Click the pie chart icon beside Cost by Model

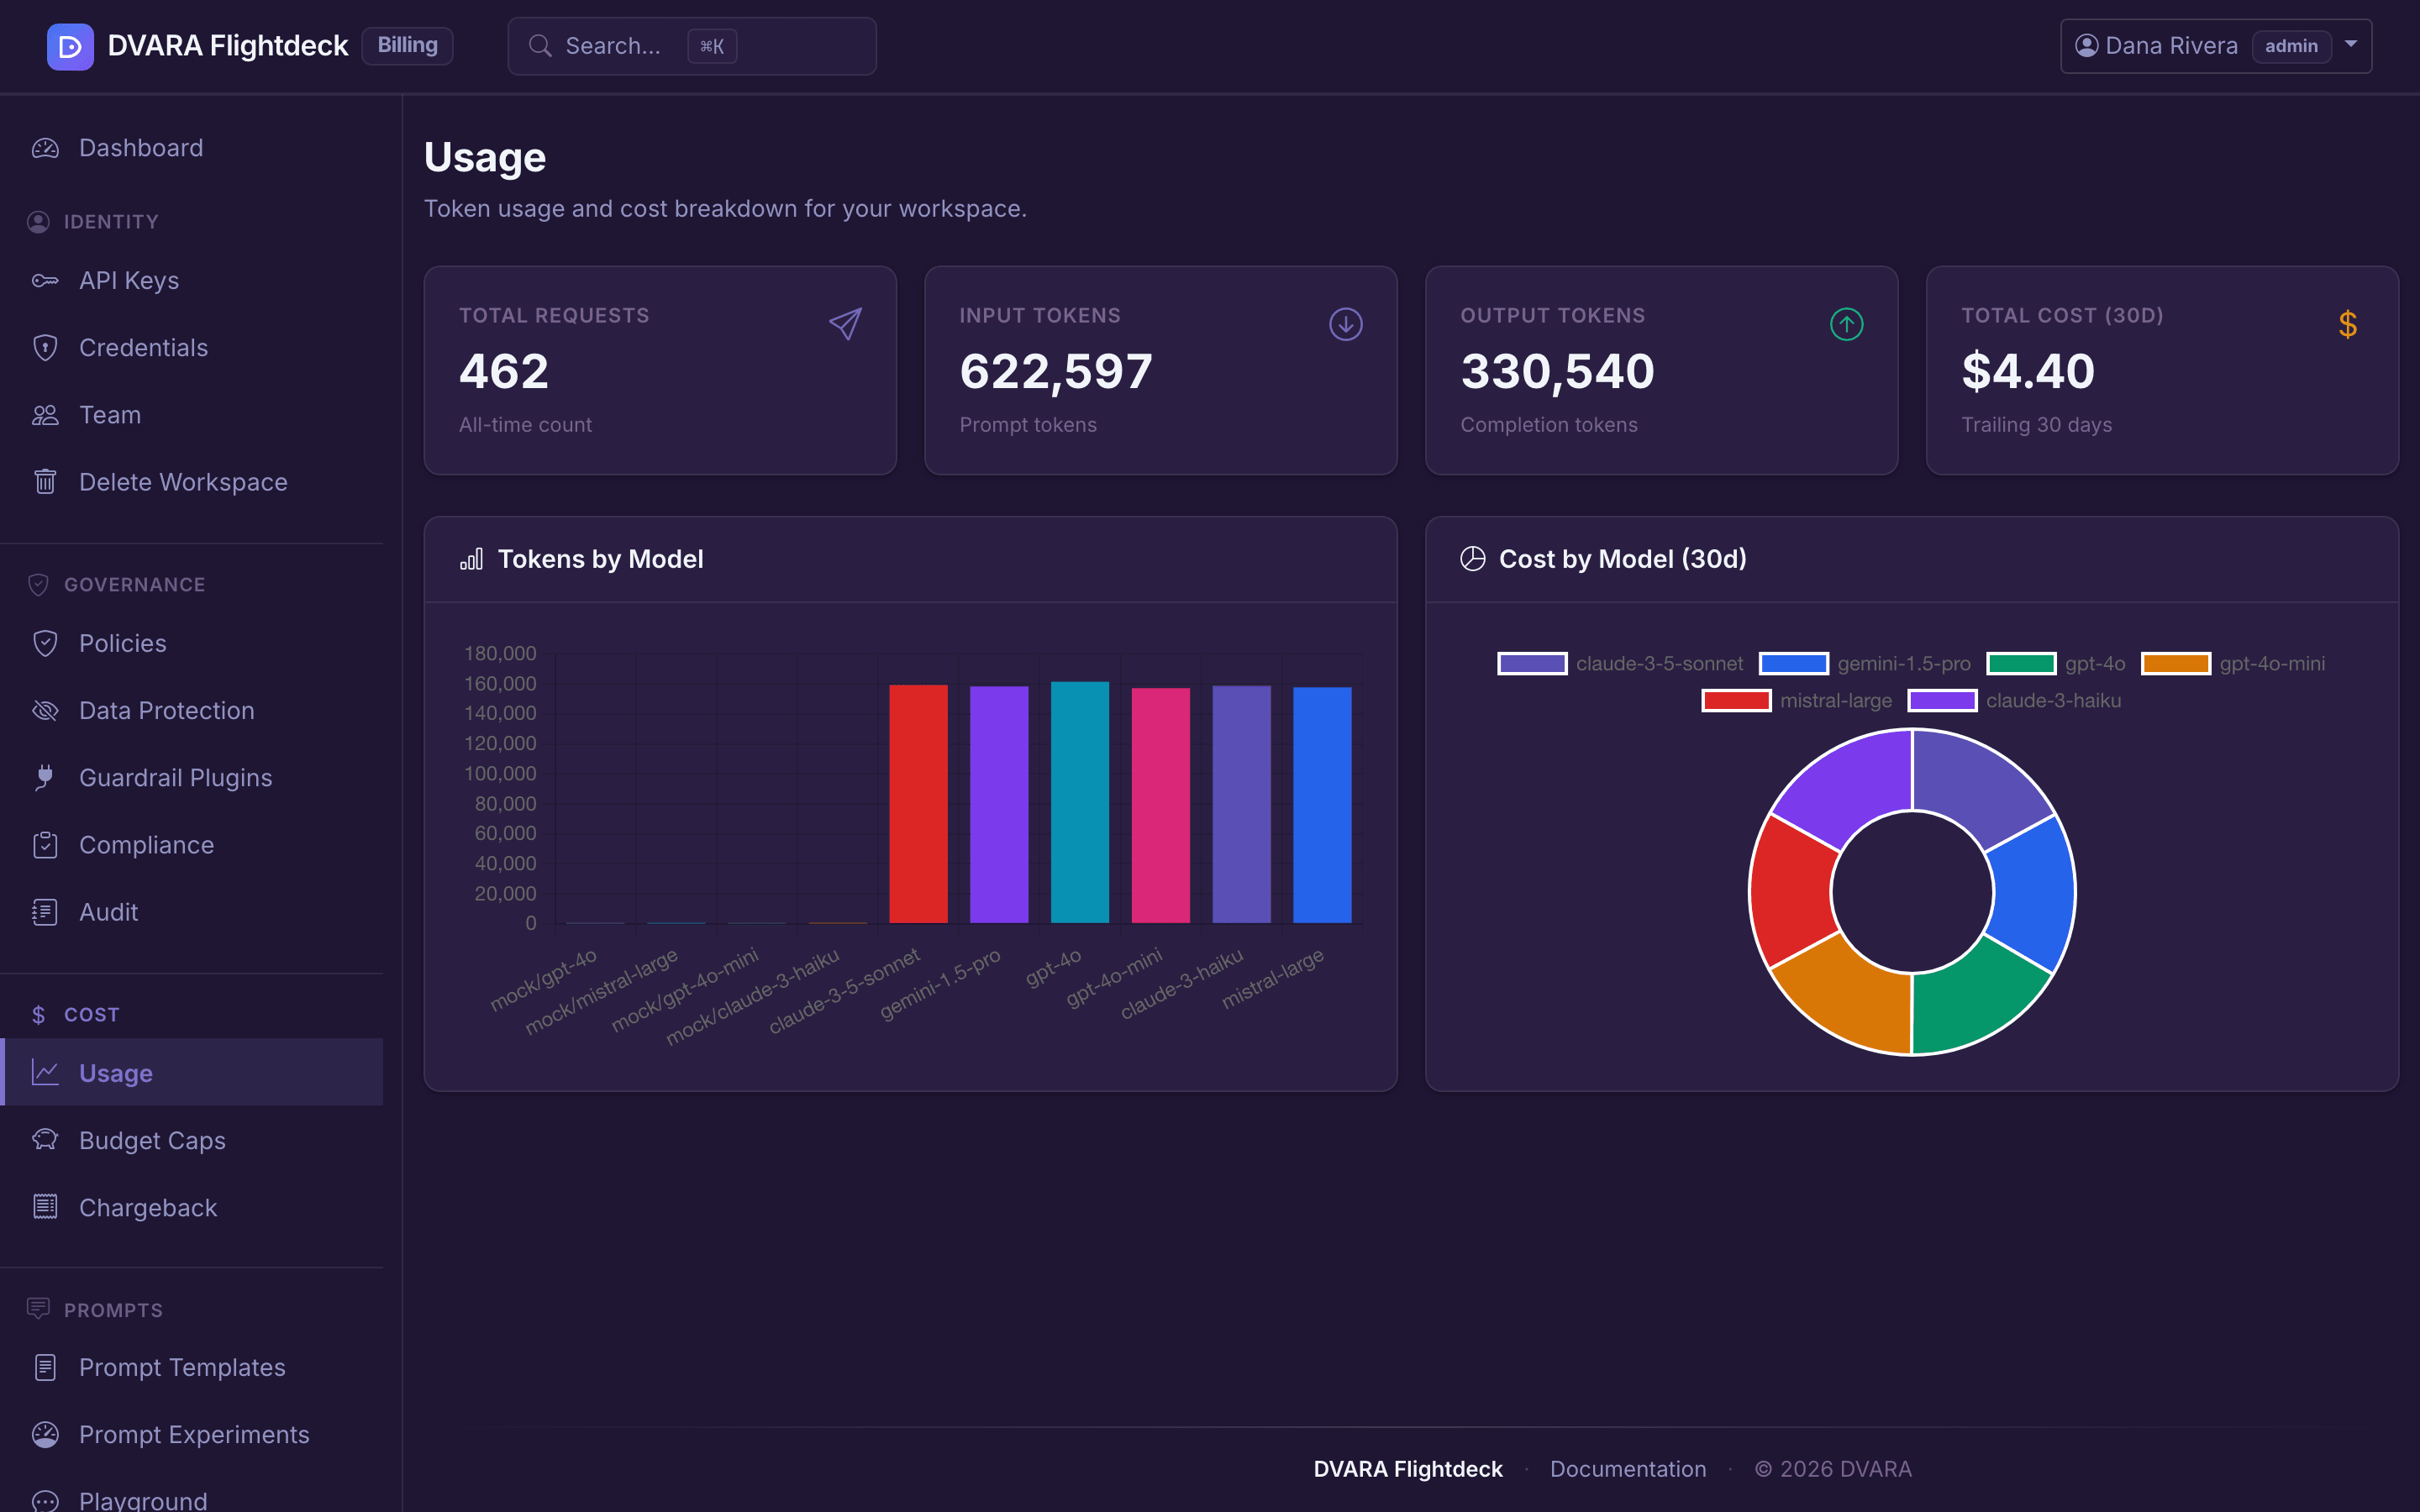1473,559
